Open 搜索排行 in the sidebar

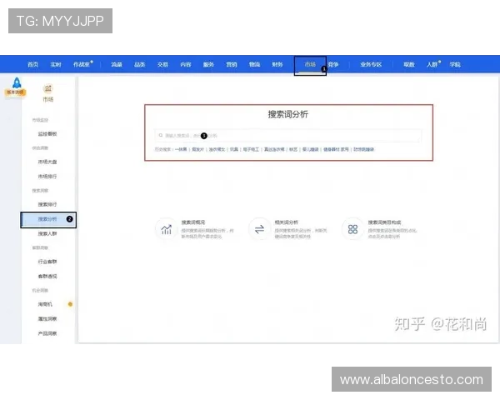(47, 204)
